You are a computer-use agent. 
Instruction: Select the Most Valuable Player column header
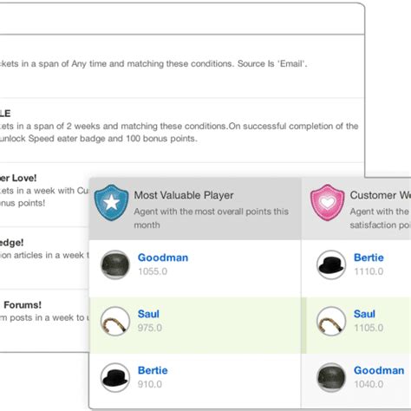point(195,209)
